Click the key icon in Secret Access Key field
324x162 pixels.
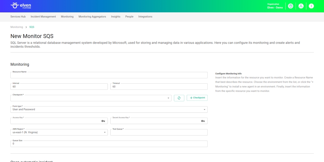[x=203, y=121]
